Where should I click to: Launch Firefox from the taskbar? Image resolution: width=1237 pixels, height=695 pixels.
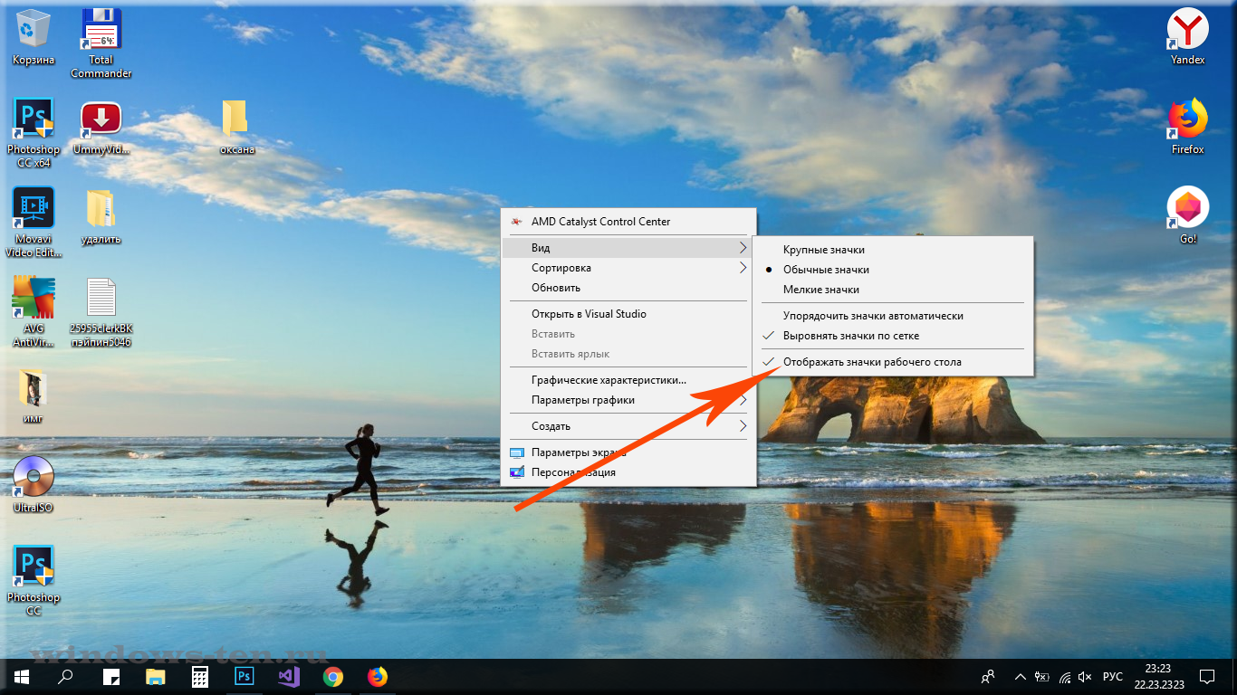pyautogui.click(x=378, y=676)
